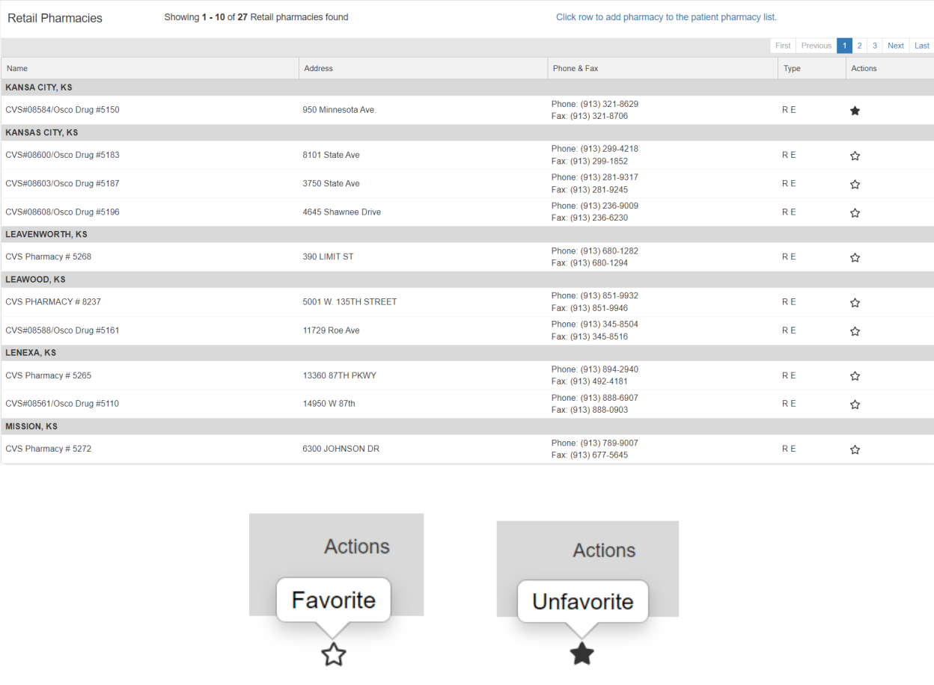Jump to the Last page of results
Image resolution: width=934 pixels, height=685 pixels.
(922, 46)
